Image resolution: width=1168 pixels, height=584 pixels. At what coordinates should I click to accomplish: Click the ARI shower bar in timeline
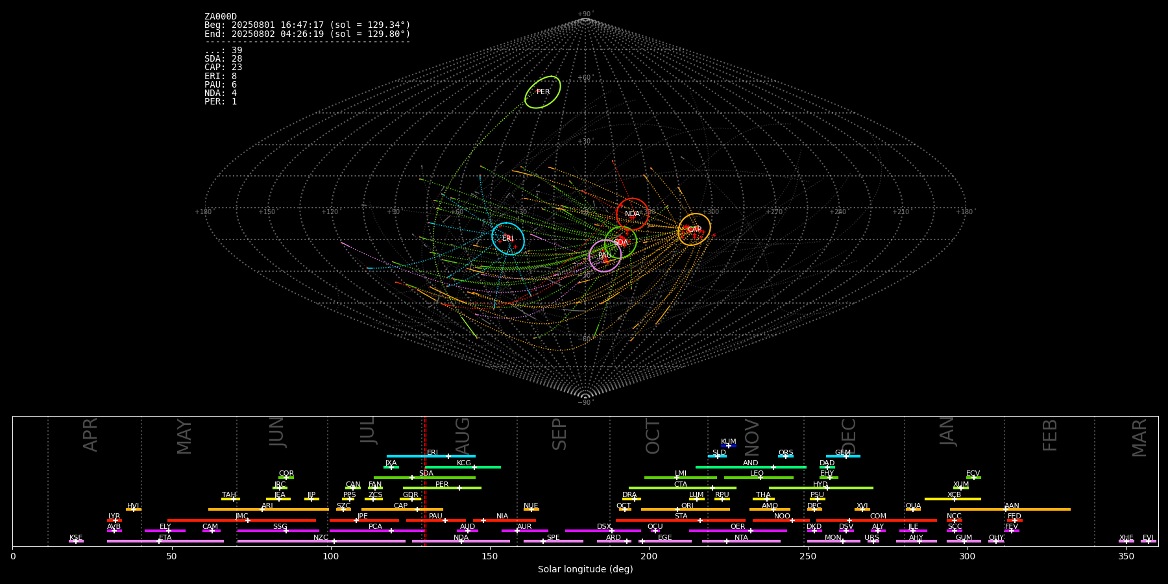pos(269,509)
